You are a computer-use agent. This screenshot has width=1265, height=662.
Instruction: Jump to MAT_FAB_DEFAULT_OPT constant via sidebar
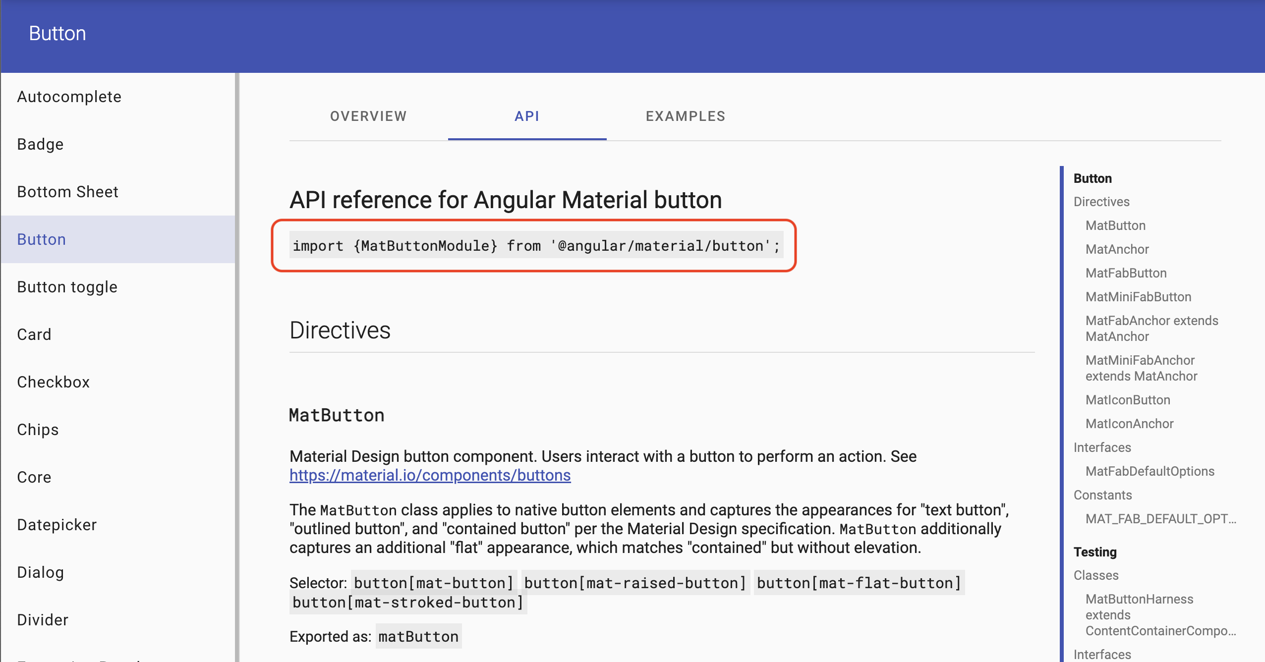[x=1160, y=518]
